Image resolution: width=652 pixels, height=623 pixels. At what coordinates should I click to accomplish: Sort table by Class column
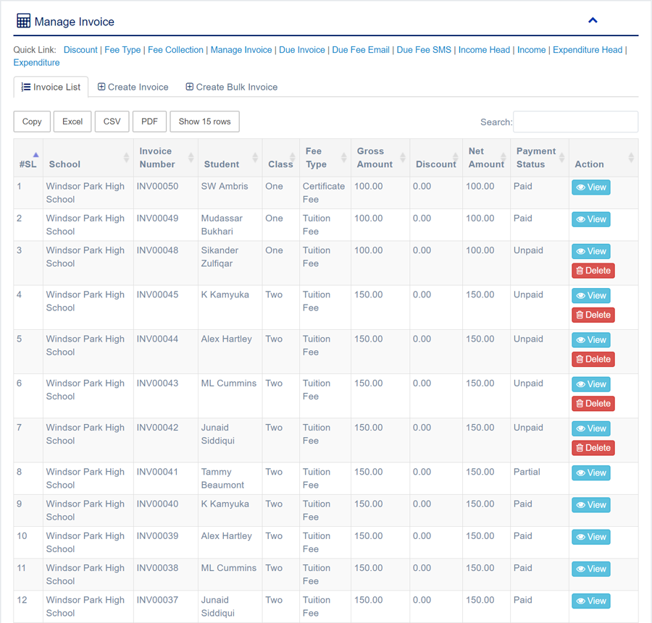[280, 158]
